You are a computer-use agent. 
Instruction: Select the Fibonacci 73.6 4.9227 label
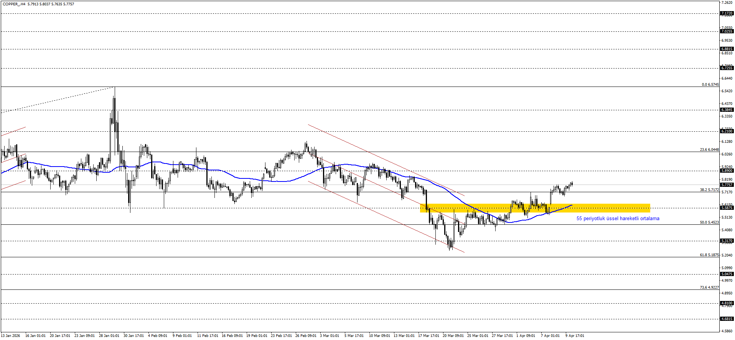tap(709, 288)
